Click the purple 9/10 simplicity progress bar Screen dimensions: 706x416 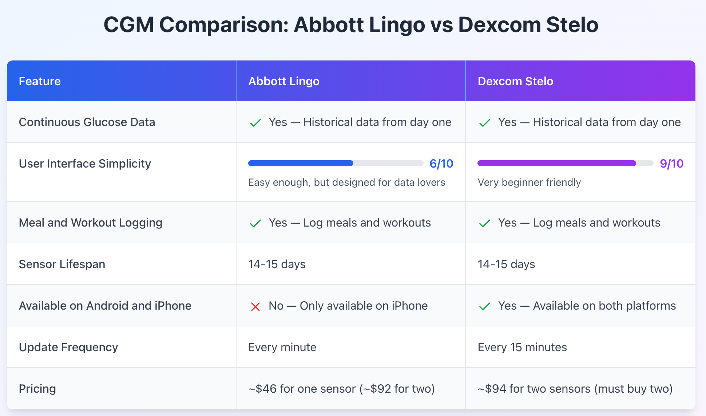(565, 163)
